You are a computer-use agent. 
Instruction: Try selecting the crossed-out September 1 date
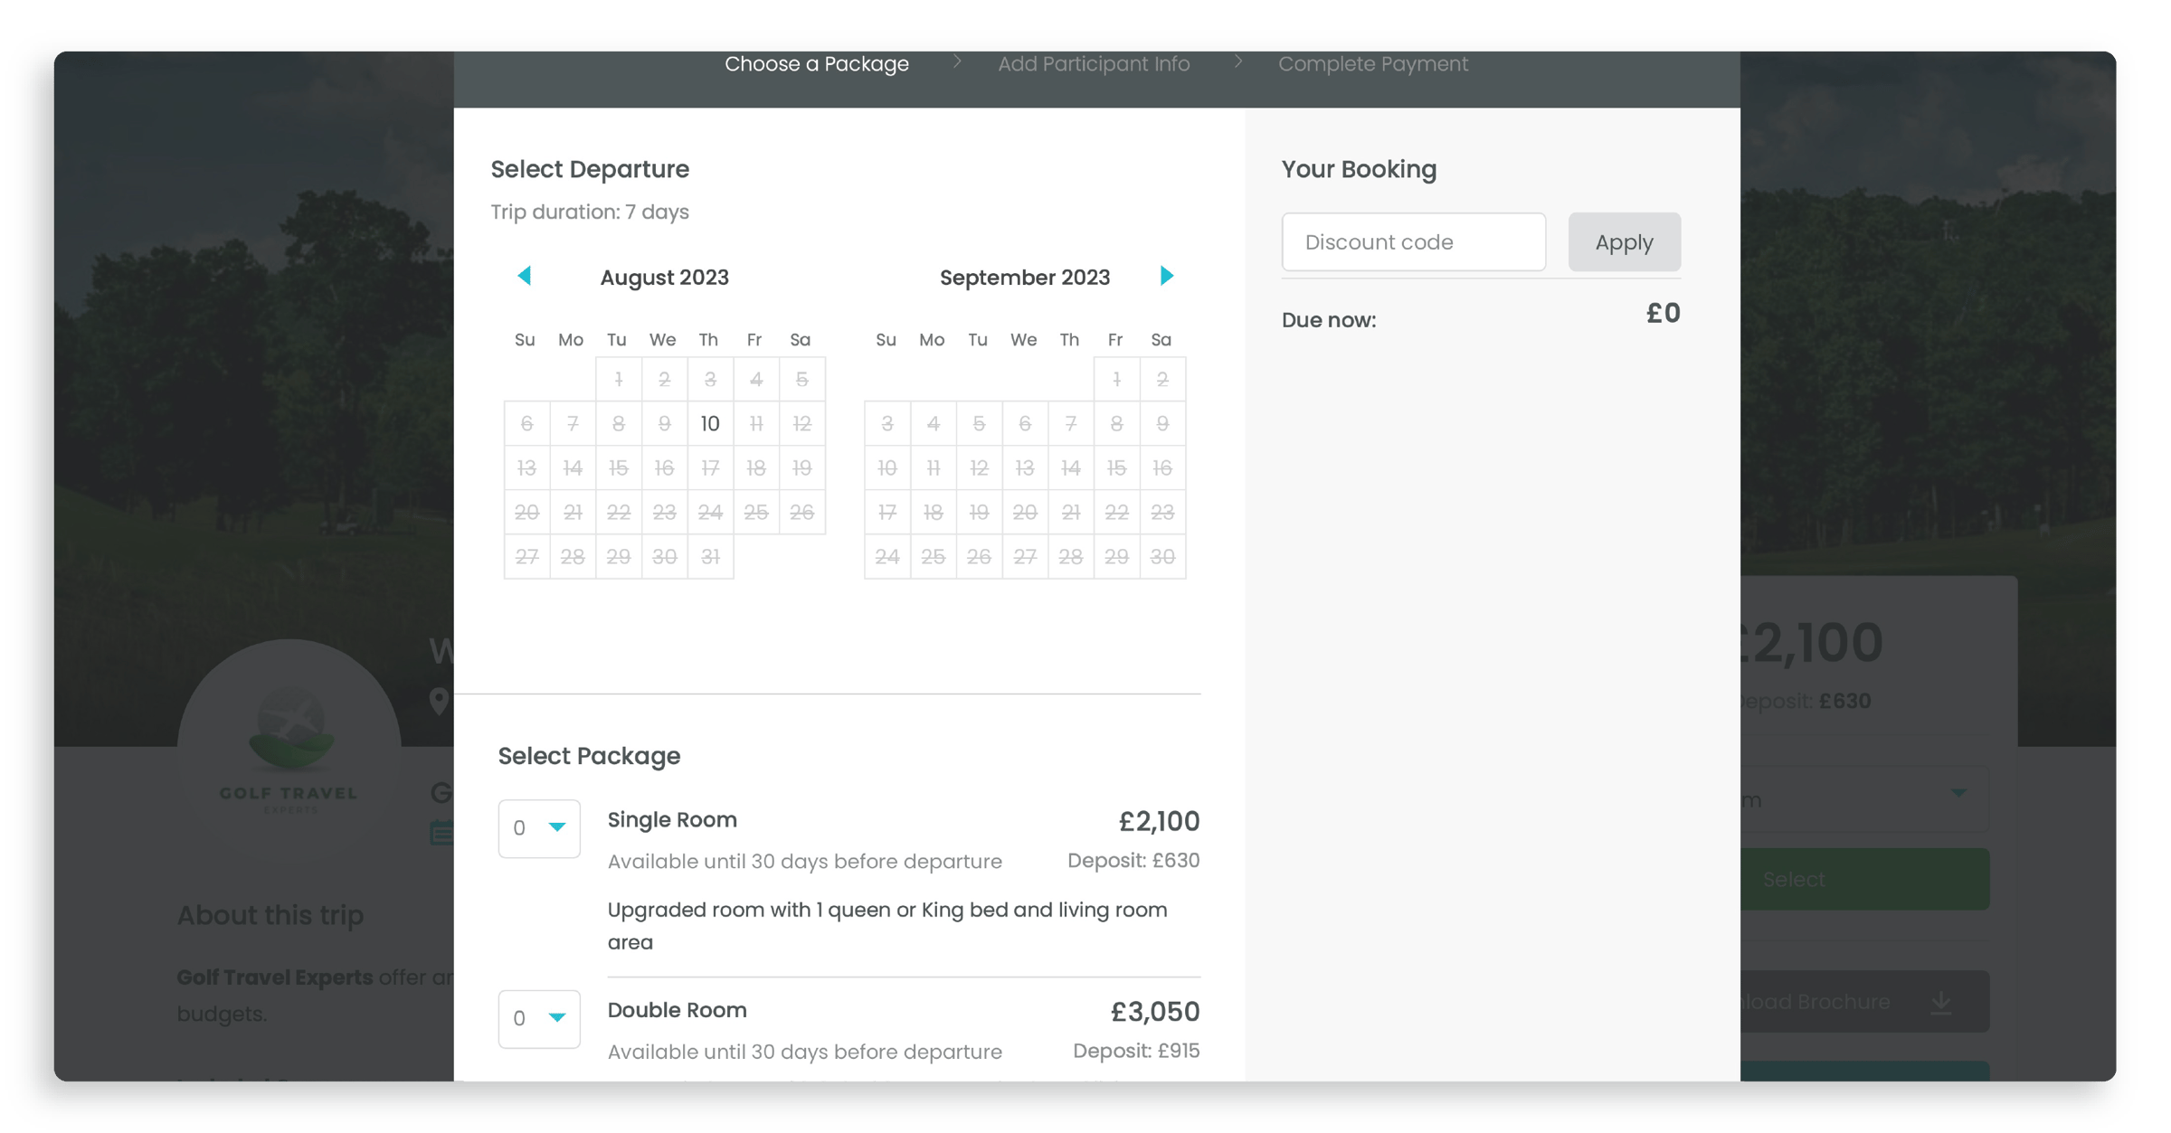(x=1116, y=379)
